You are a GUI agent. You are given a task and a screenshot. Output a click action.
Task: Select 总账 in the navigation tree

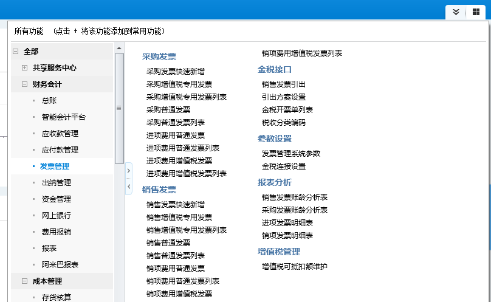(x=49, y=101)
